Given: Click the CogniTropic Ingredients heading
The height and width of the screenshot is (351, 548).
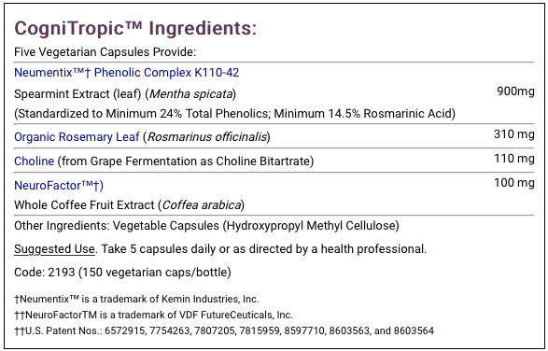Looking at the screenshot, I should click(x=135, y=28).
